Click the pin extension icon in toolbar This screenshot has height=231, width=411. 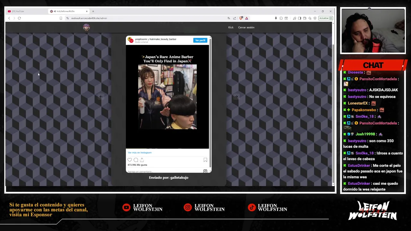(275, 18)
